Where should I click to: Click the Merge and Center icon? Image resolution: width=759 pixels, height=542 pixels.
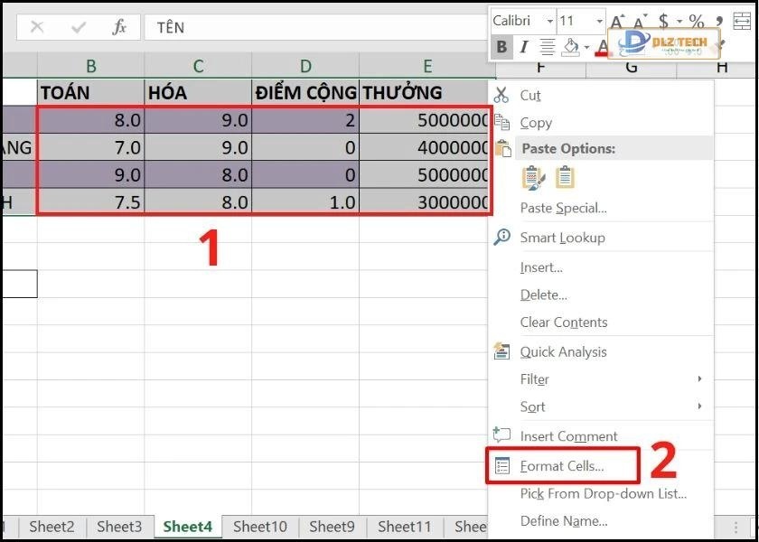[741, 21]
